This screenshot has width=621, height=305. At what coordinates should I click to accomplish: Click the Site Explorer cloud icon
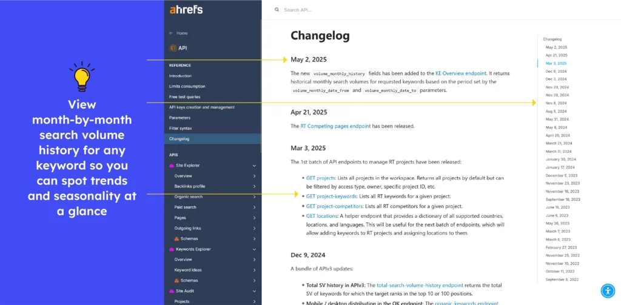pos(172,166)
